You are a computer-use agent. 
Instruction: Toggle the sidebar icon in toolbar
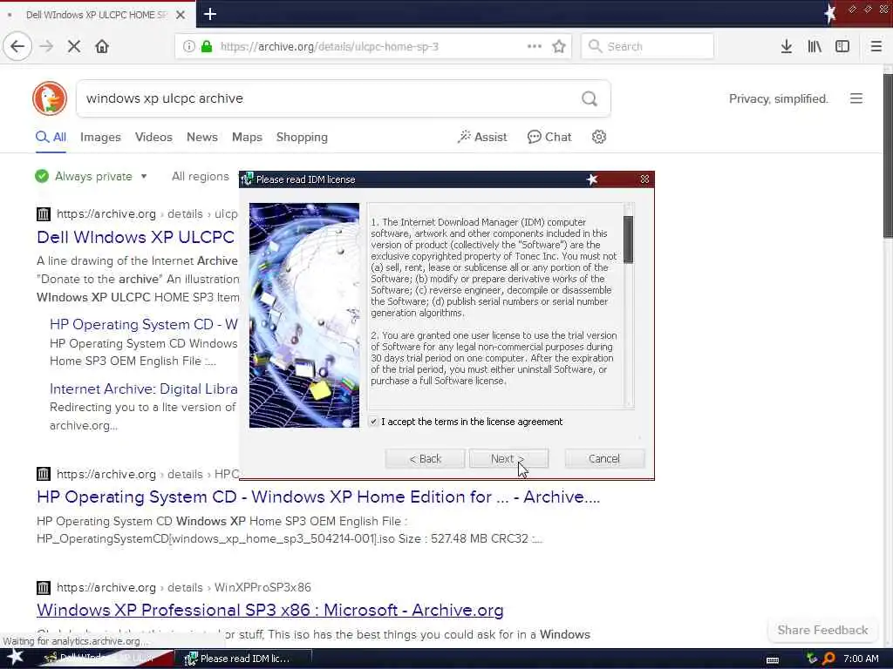coord(842,46)
